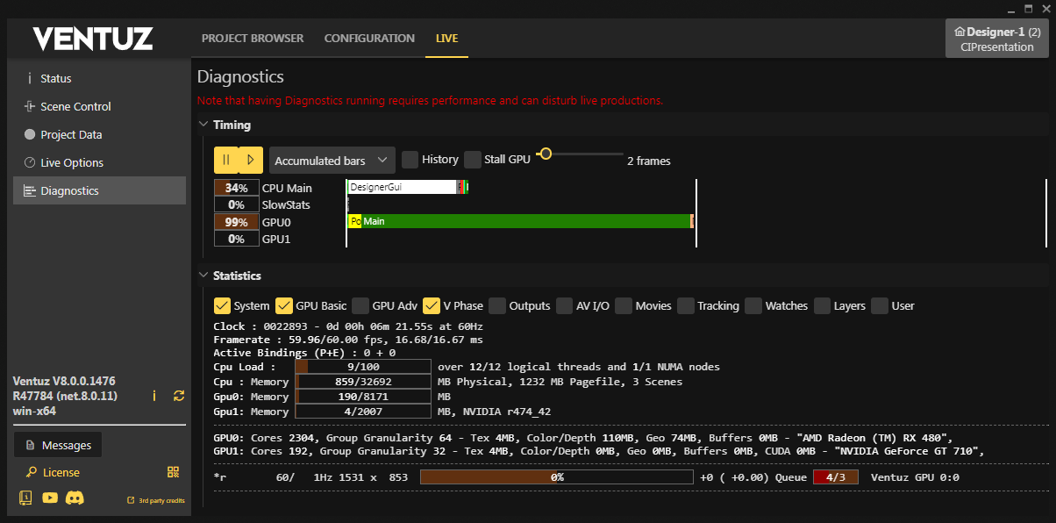Uncheck the GPU Basic statistics checkbox
Image resolution: width=1056 pixels, height=523 pixels.
click(284, 306)
